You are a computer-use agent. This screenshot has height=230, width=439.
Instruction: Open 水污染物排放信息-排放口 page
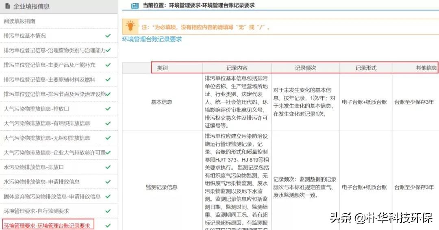pyautogui.click(x=34, y=167)
